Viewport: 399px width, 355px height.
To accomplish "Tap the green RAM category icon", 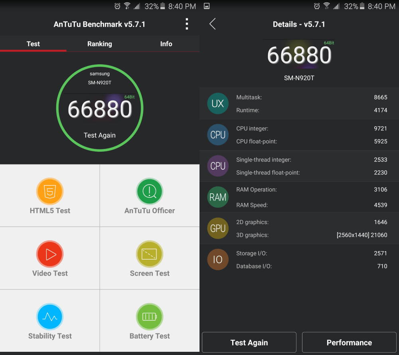I will click(218, 197).
